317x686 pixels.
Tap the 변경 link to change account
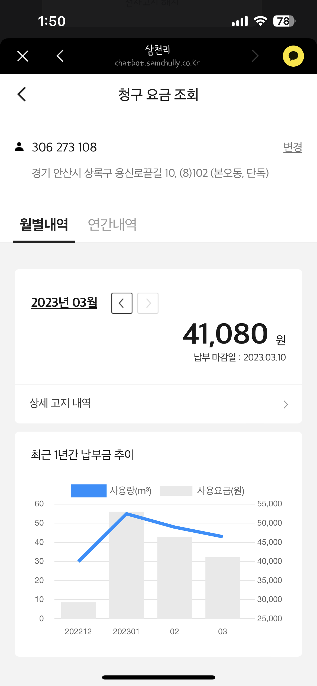tap(293, 147)
